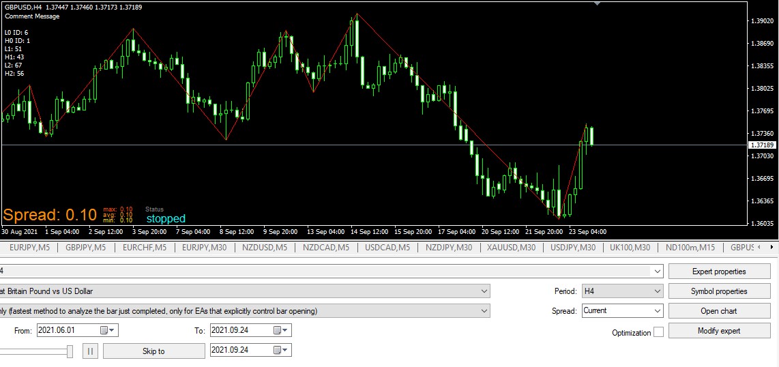Expand the Period H4 dropdown
The width and height of the screenshot is (779, 367).
pyautogui.click(x=658, y=291)
